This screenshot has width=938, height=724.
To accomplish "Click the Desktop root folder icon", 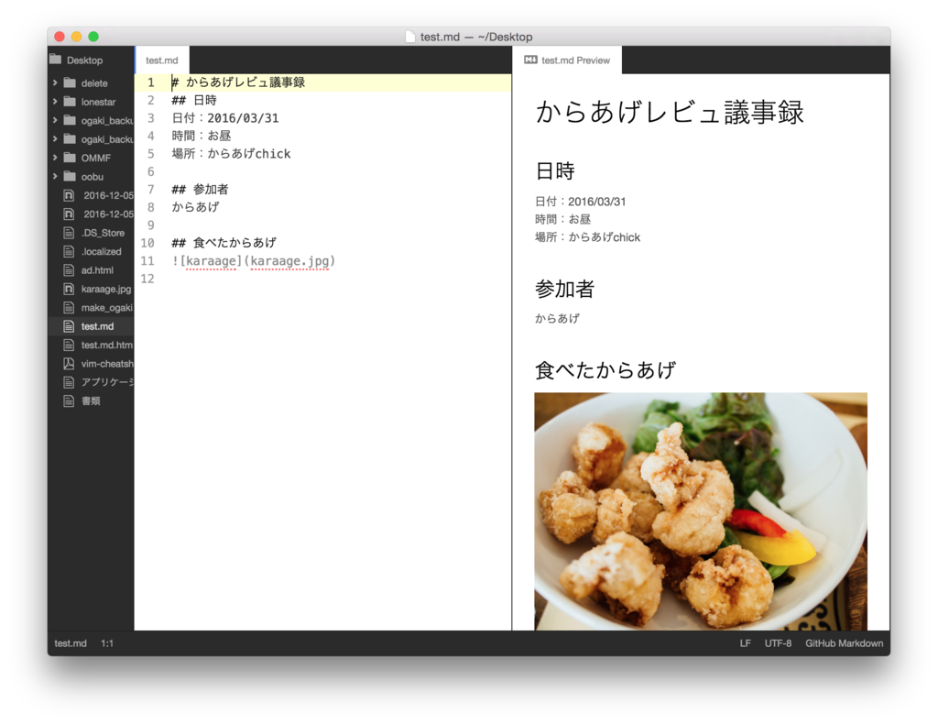I will [x=56, y=60].
